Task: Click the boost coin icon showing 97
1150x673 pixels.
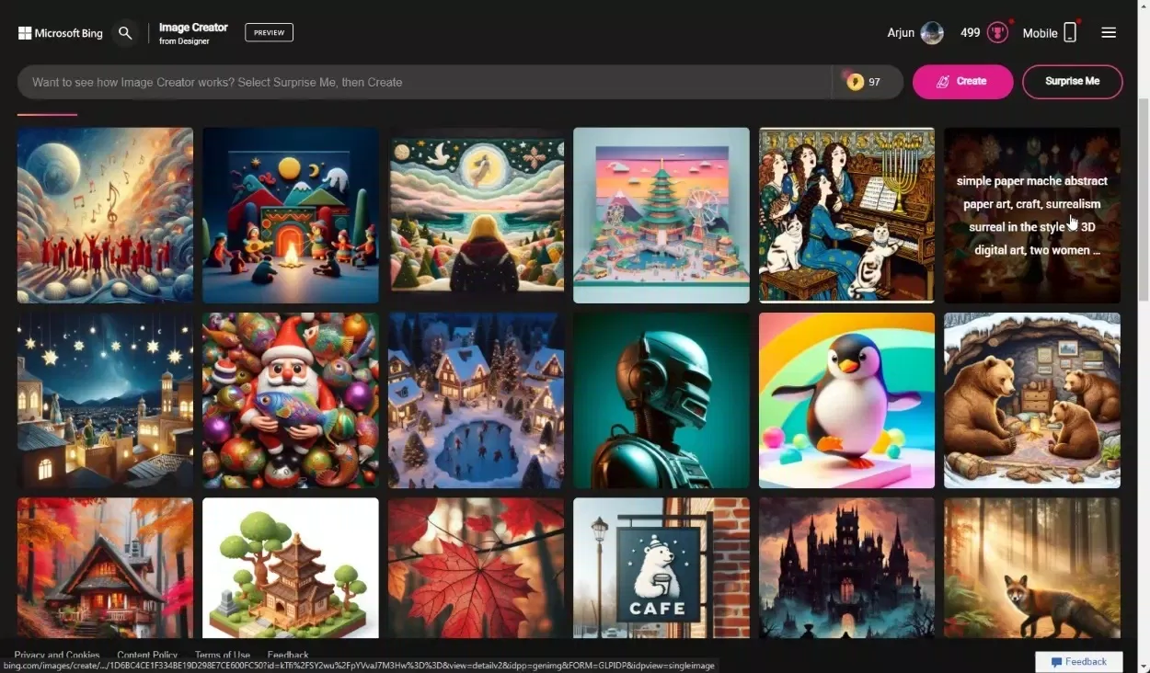Action: click(856, 82)
